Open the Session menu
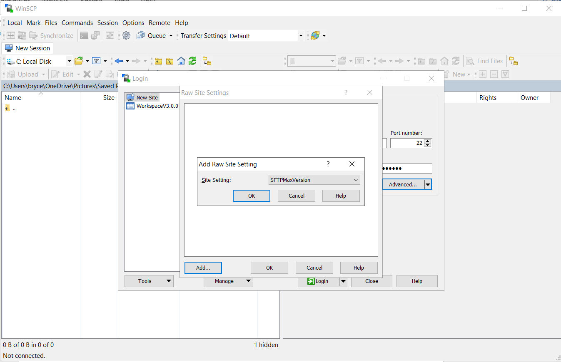The width and height of the screenshot is (561, 362). [107, 23]
